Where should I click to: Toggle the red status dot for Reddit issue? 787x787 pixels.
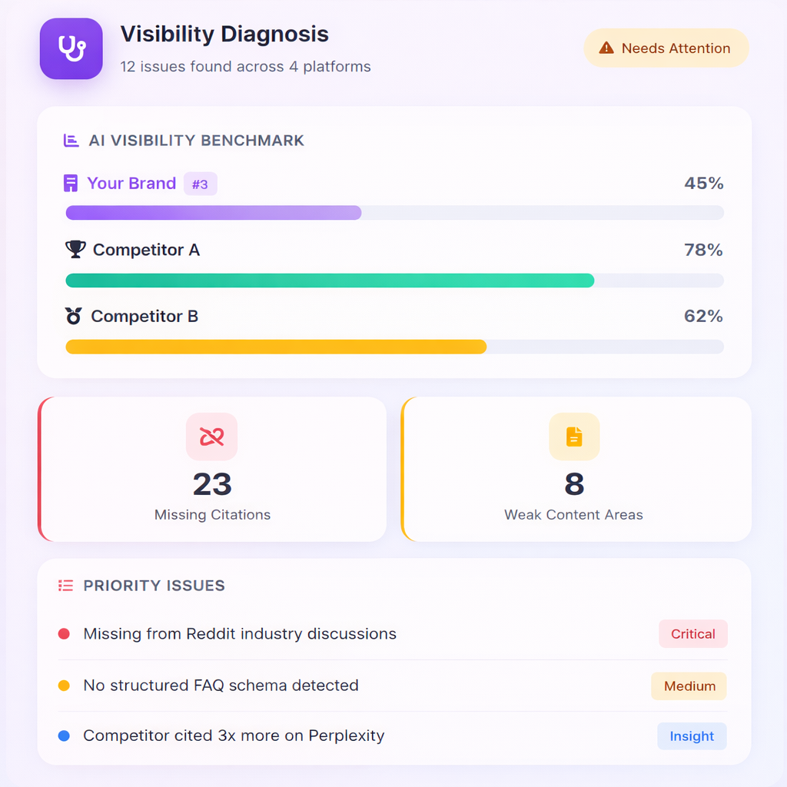65,633
